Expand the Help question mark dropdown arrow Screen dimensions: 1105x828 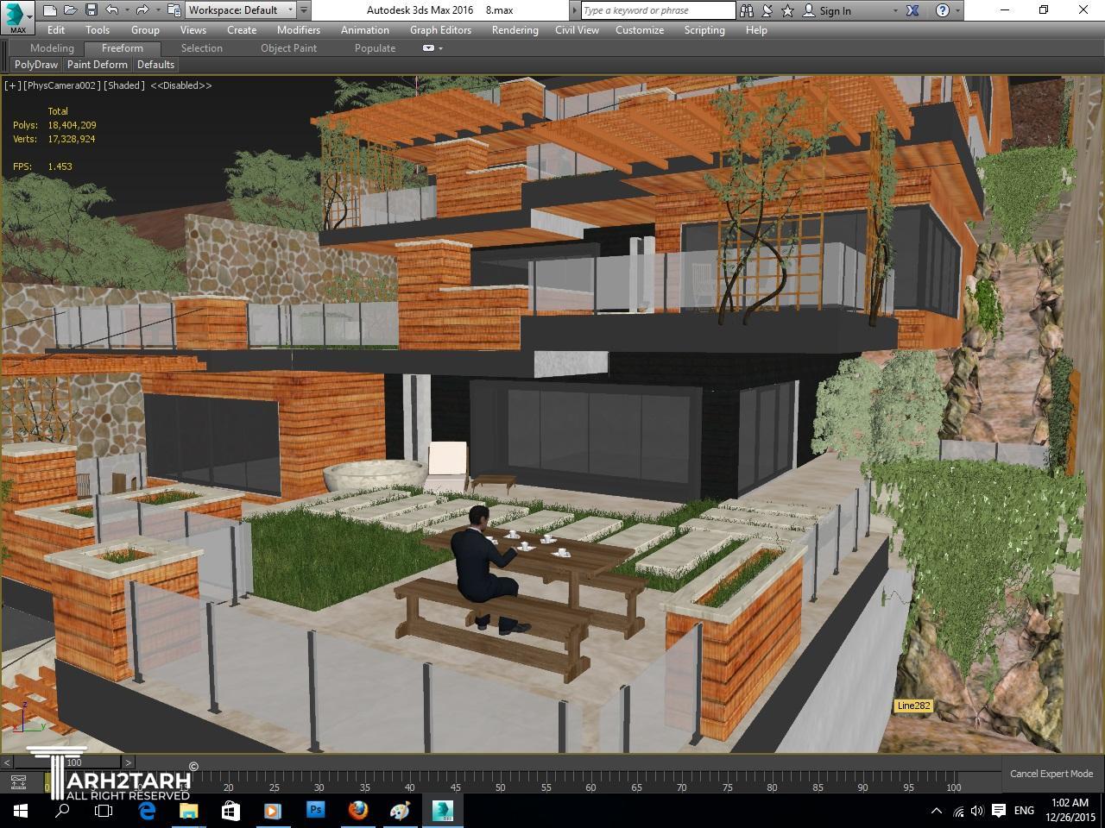tap(957, 11)
